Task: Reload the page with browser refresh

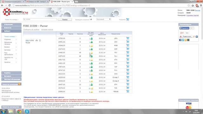Action: point(10,5)
